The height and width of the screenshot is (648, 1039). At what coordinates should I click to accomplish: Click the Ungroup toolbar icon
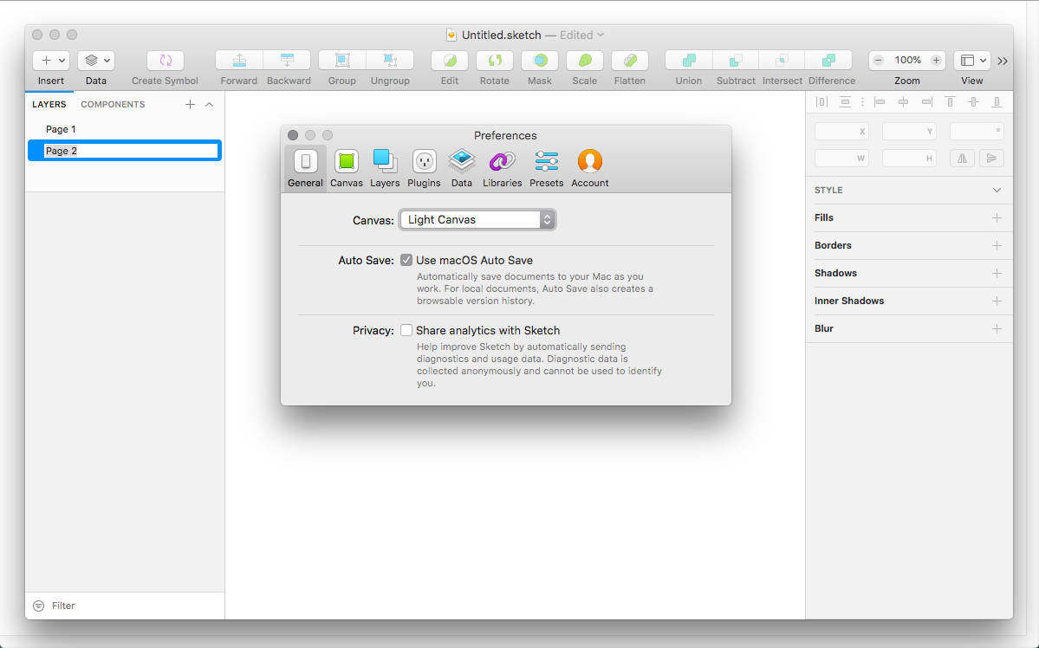390,61
